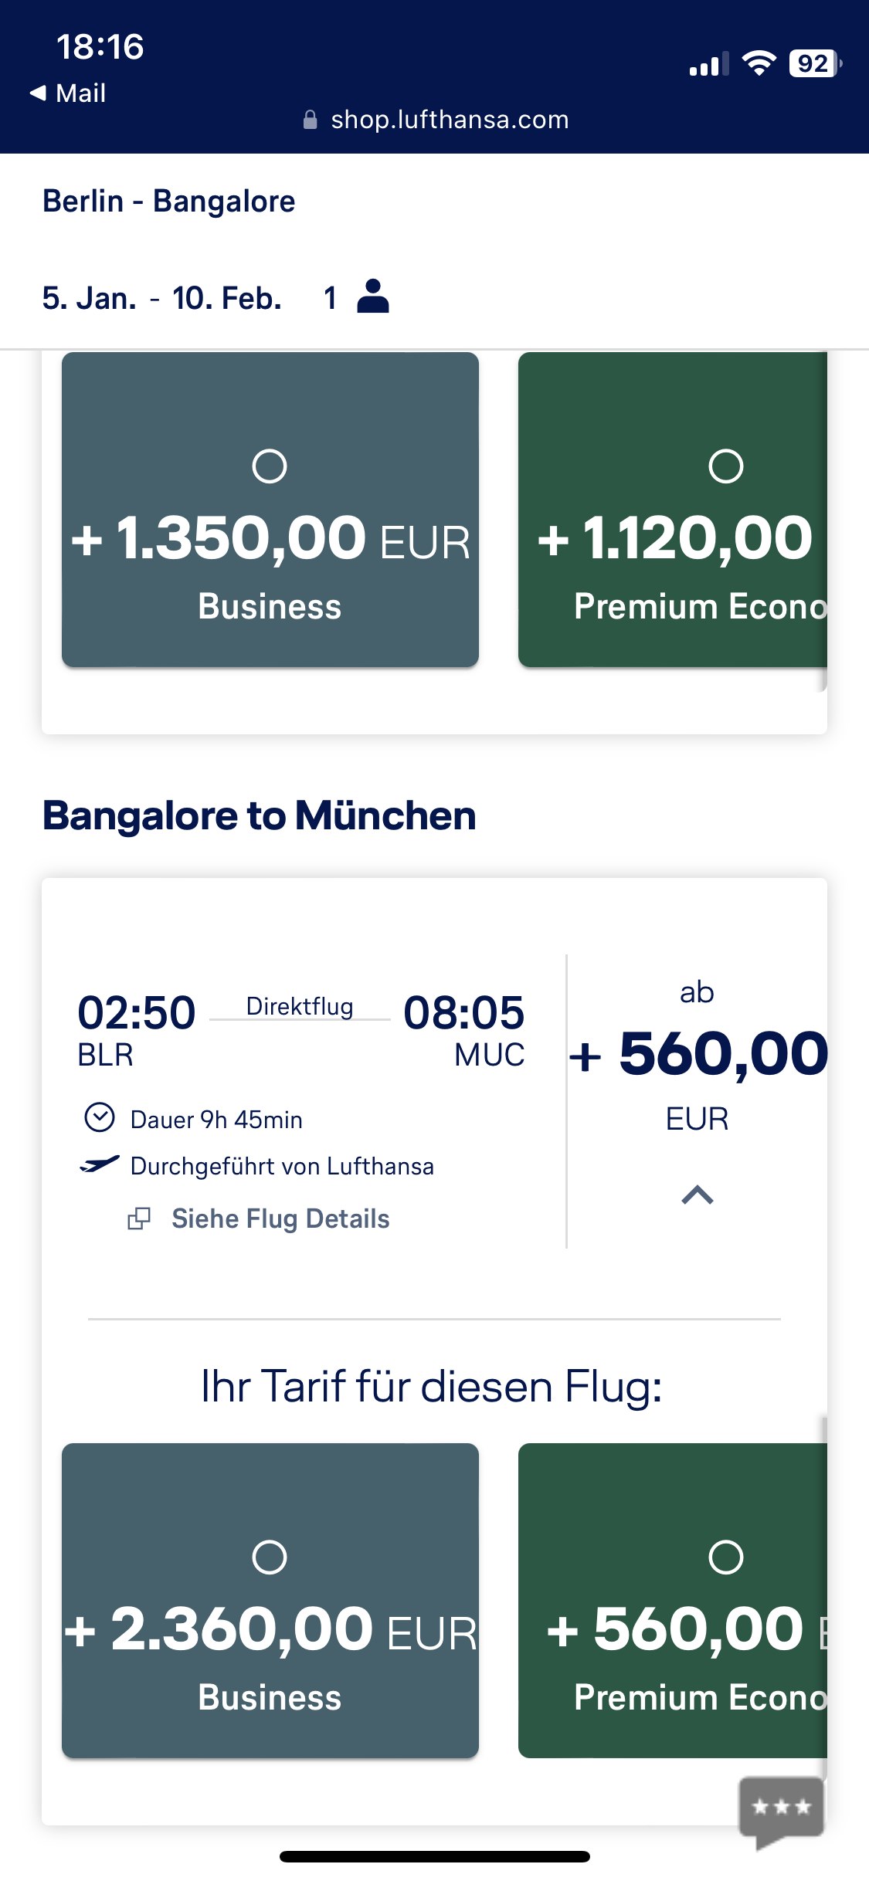The width and height of the screenshot is (869, 1881).
Task: Tap the shop.lufthansa.com address bar
Action: 450,120
